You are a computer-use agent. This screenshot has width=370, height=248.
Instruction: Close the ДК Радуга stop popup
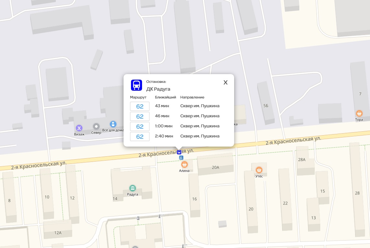click(225, 83)
